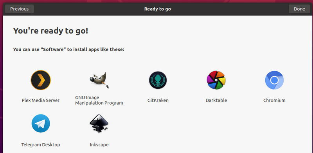Finish setup with the Done button

point(299,9)
